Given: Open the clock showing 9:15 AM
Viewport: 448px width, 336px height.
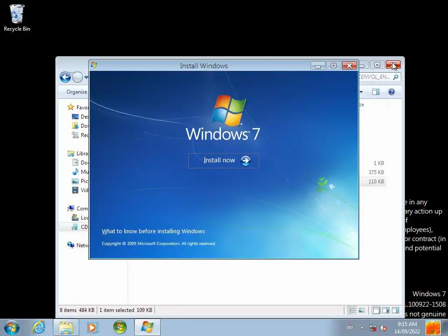Looking at the screenshot, I should click(407, 327).
